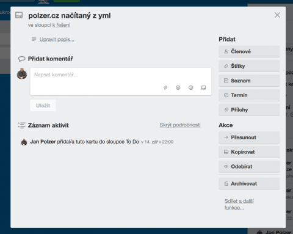
Task: Click the description lines icon
Action: (34, 39)
